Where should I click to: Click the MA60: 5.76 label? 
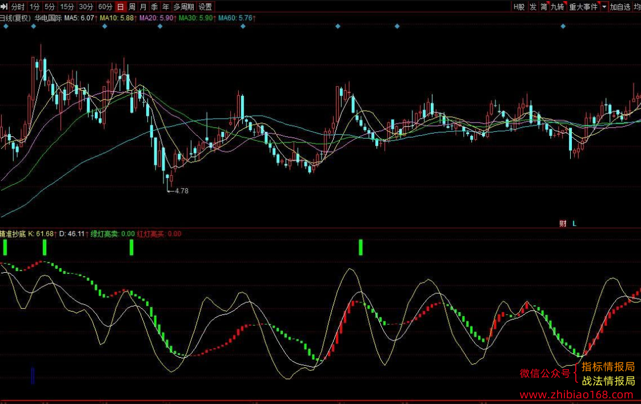pos(235,18)
